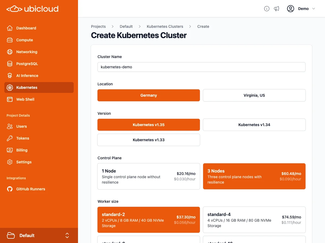325x243 pixels.
Task: Select 3 Nodes control plane option
Action: (x=254, y=176)
